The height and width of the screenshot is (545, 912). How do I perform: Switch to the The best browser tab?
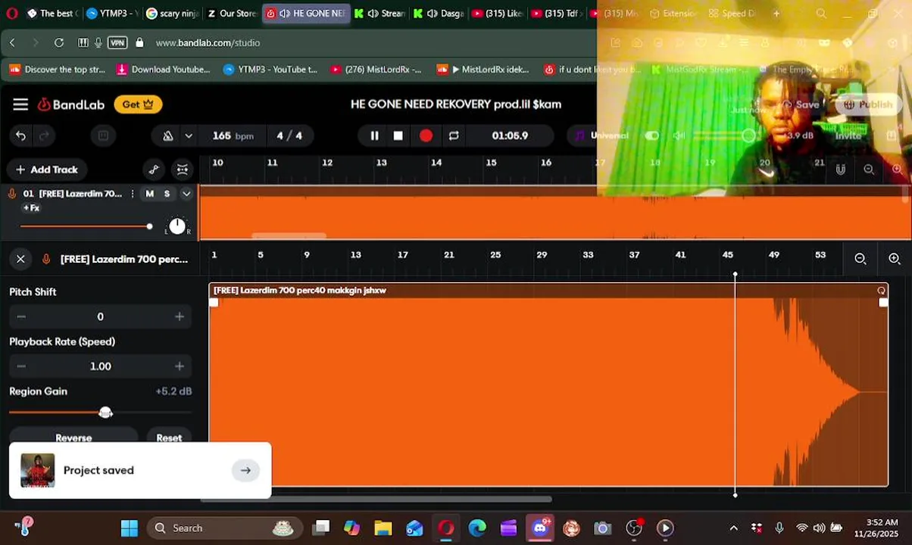tap(52, 14)
